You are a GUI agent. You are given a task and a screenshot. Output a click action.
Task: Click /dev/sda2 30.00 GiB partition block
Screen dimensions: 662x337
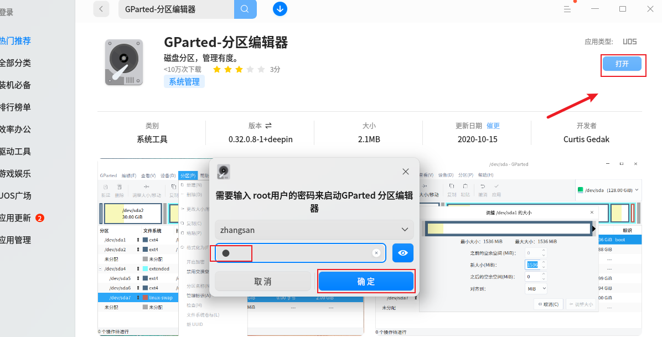[x=133, y=214]
